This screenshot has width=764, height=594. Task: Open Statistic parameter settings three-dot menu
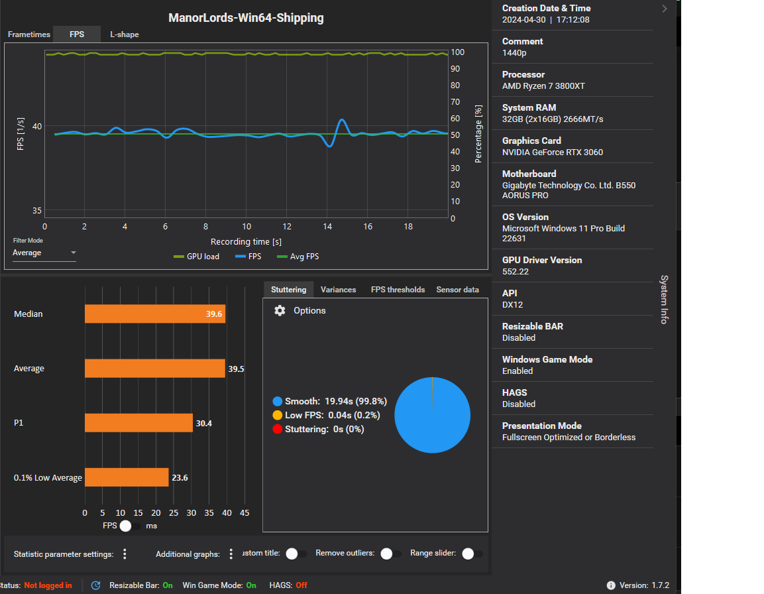coord(125,554)
